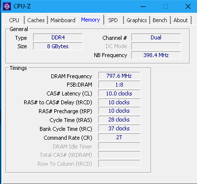Image resolution: width=197 pixels, height=184 pixels.
Task: Click the 10.0 clocks CAS Latency value
Action: [119, 93]
